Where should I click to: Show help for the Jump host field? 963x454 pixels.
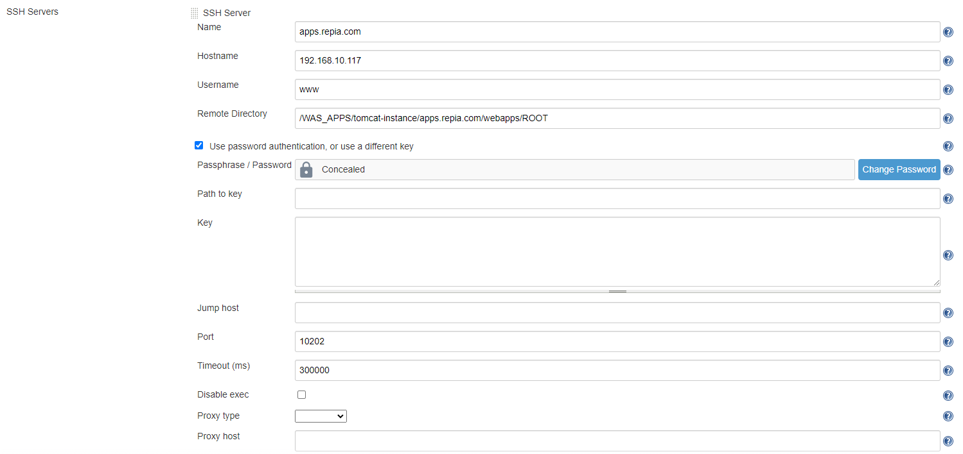click(948, 313)
